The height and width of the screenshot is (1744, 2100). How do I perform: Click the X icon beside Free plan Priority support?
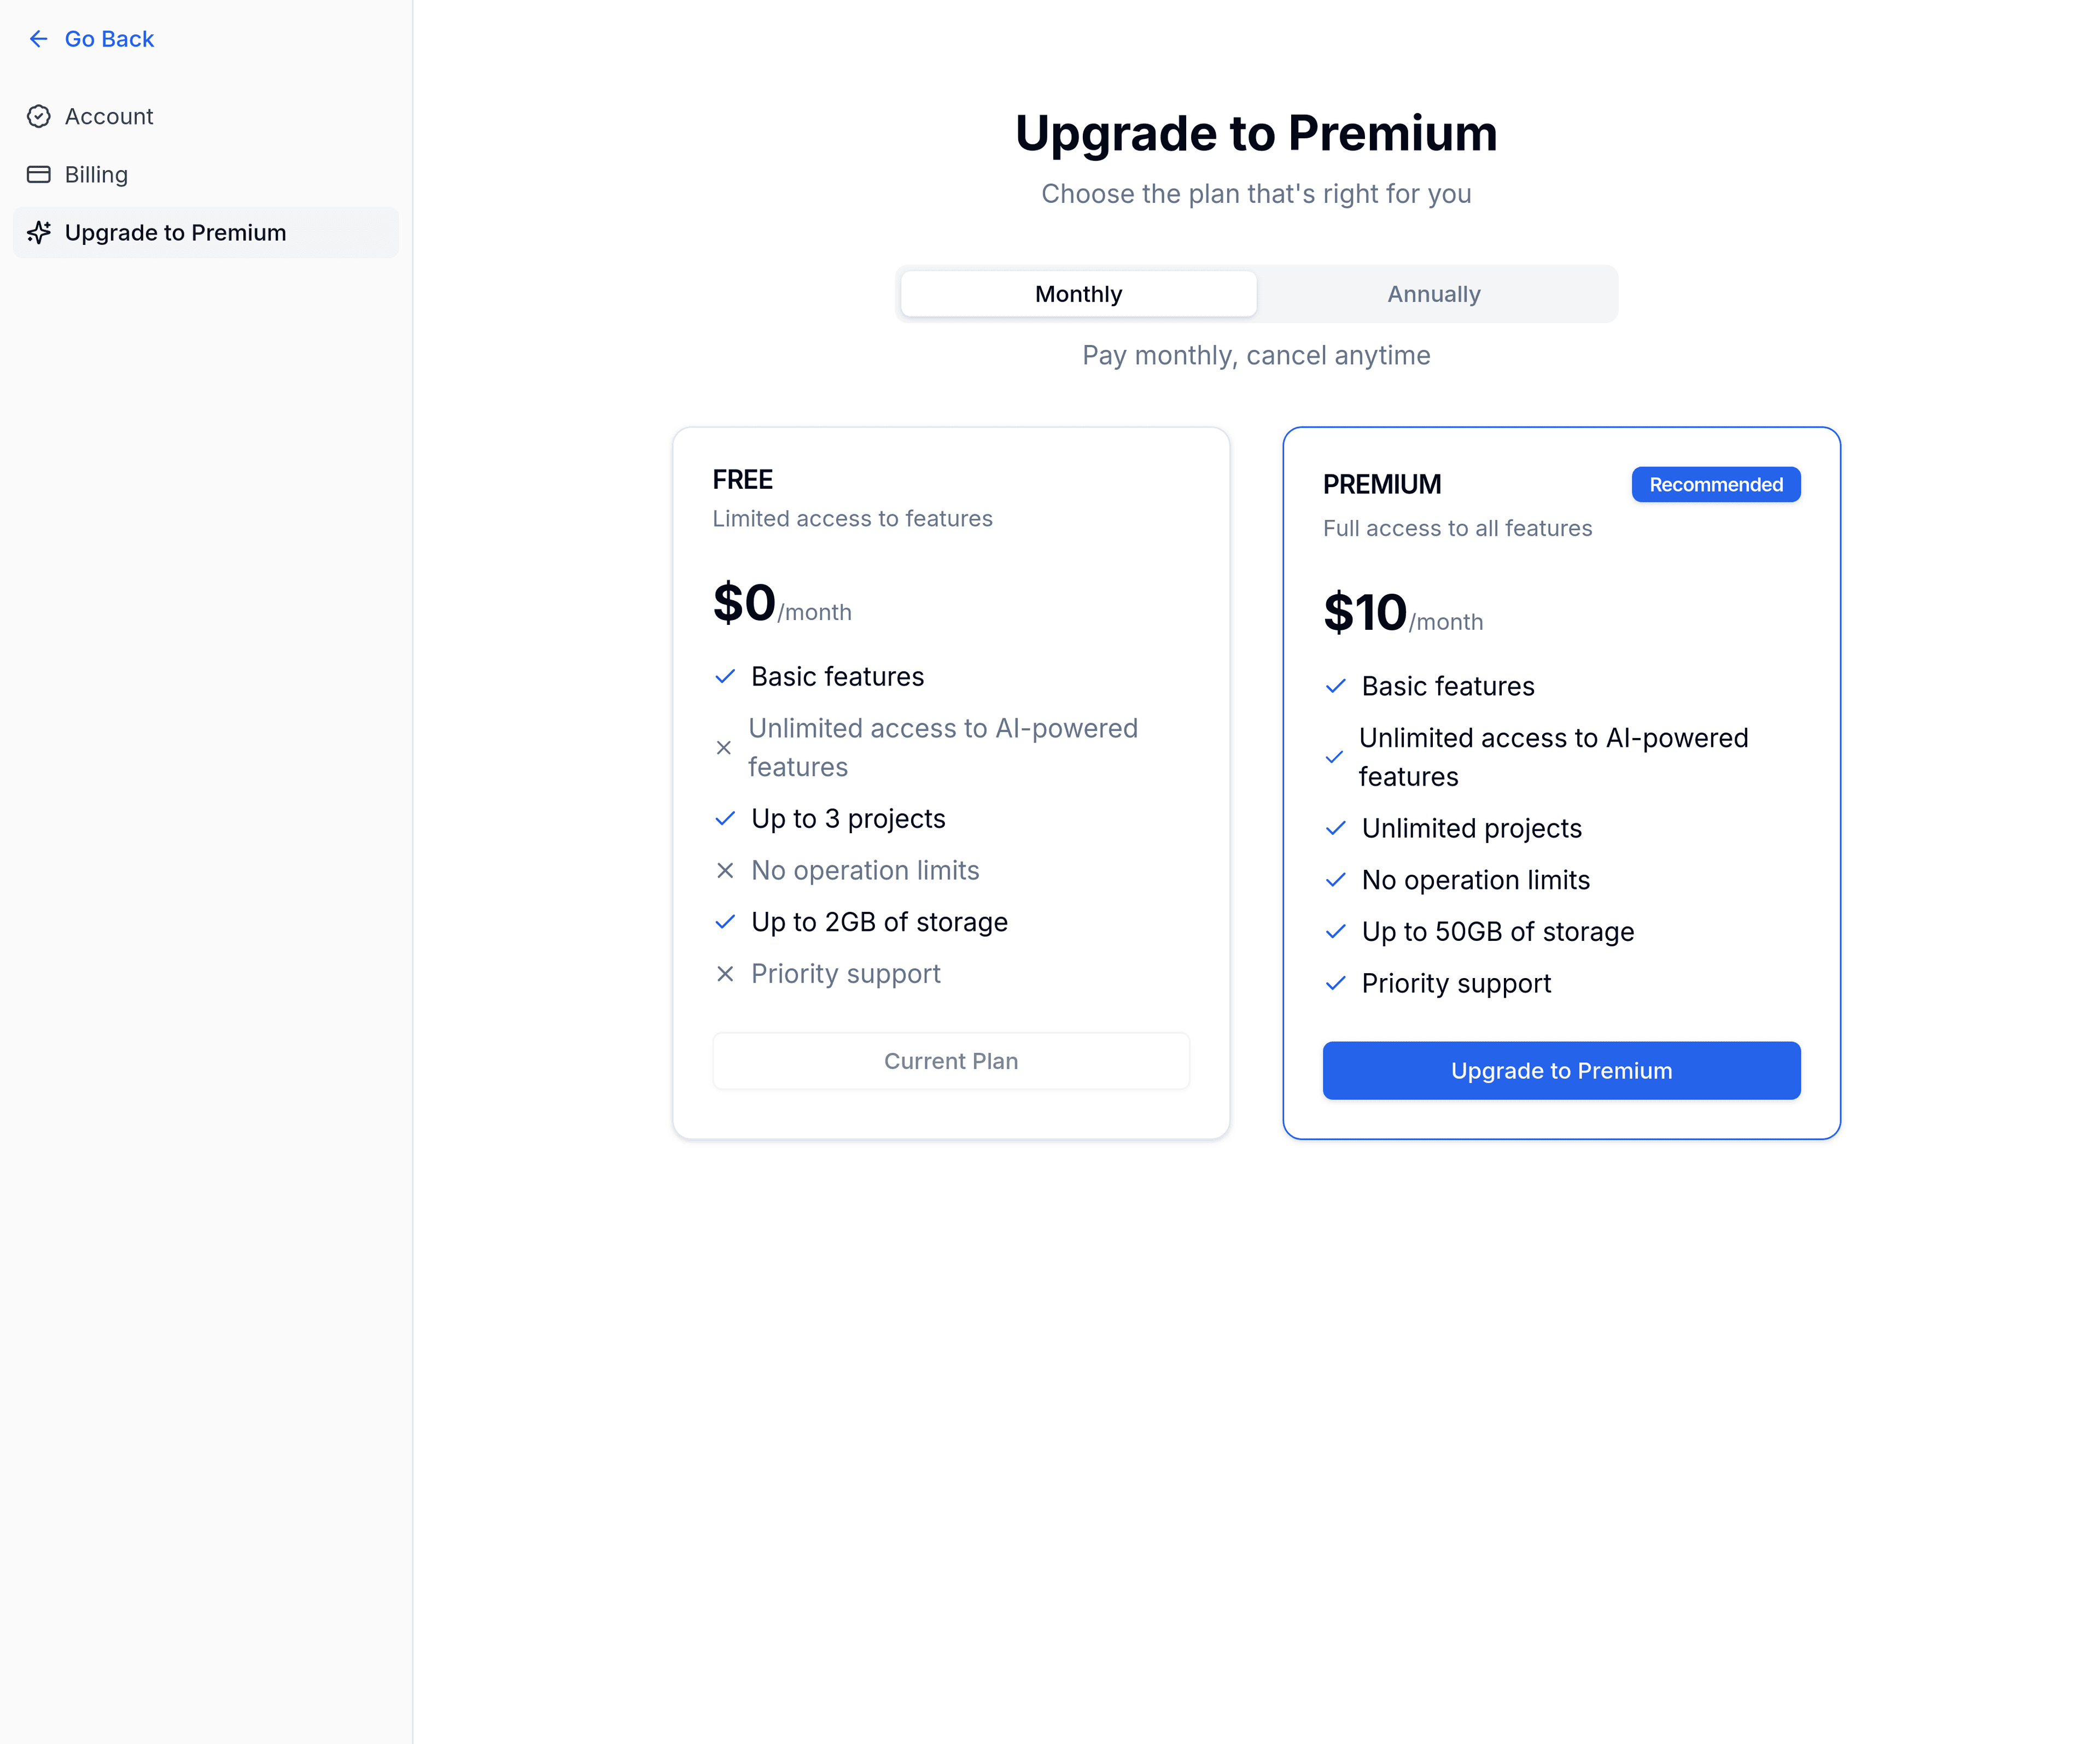pyautogui.click(x=725, y=974)
